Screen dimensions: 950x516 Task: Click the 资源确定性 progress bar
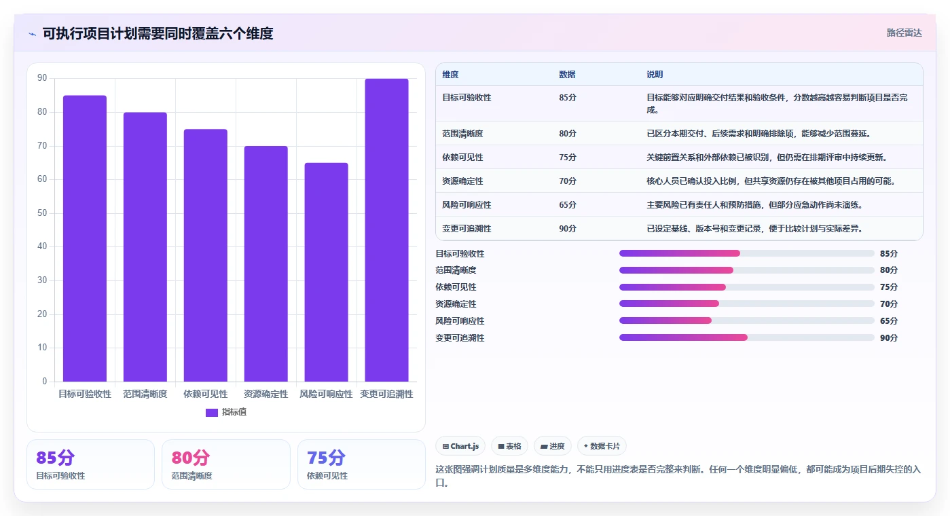coord(747,303)
